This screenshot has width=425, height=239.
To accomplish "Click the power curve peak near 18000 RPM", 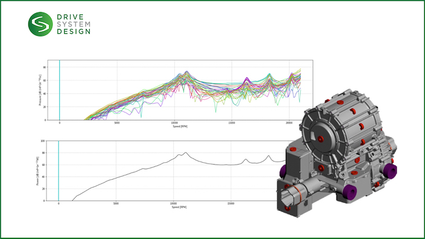I will click(x=269, y=156).
